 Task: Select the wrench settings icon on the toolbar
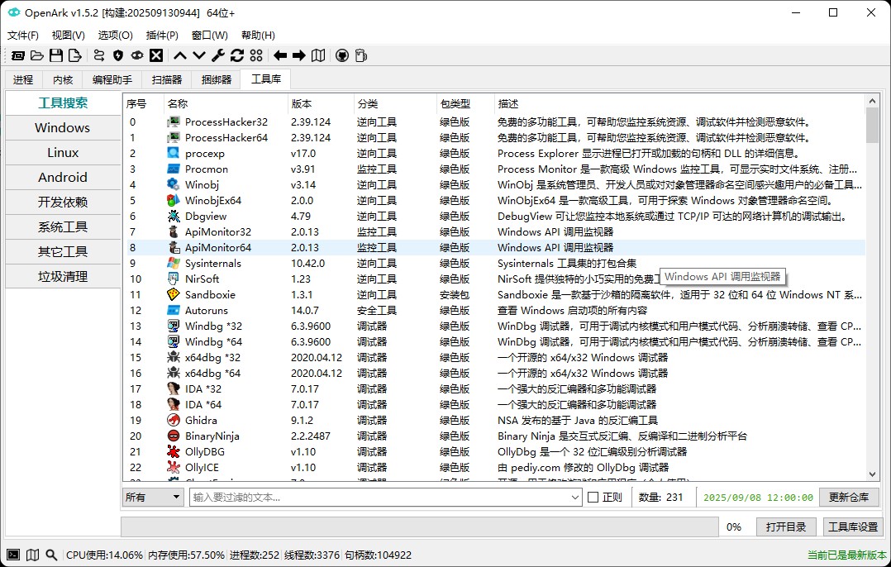(x=219, y=55)
